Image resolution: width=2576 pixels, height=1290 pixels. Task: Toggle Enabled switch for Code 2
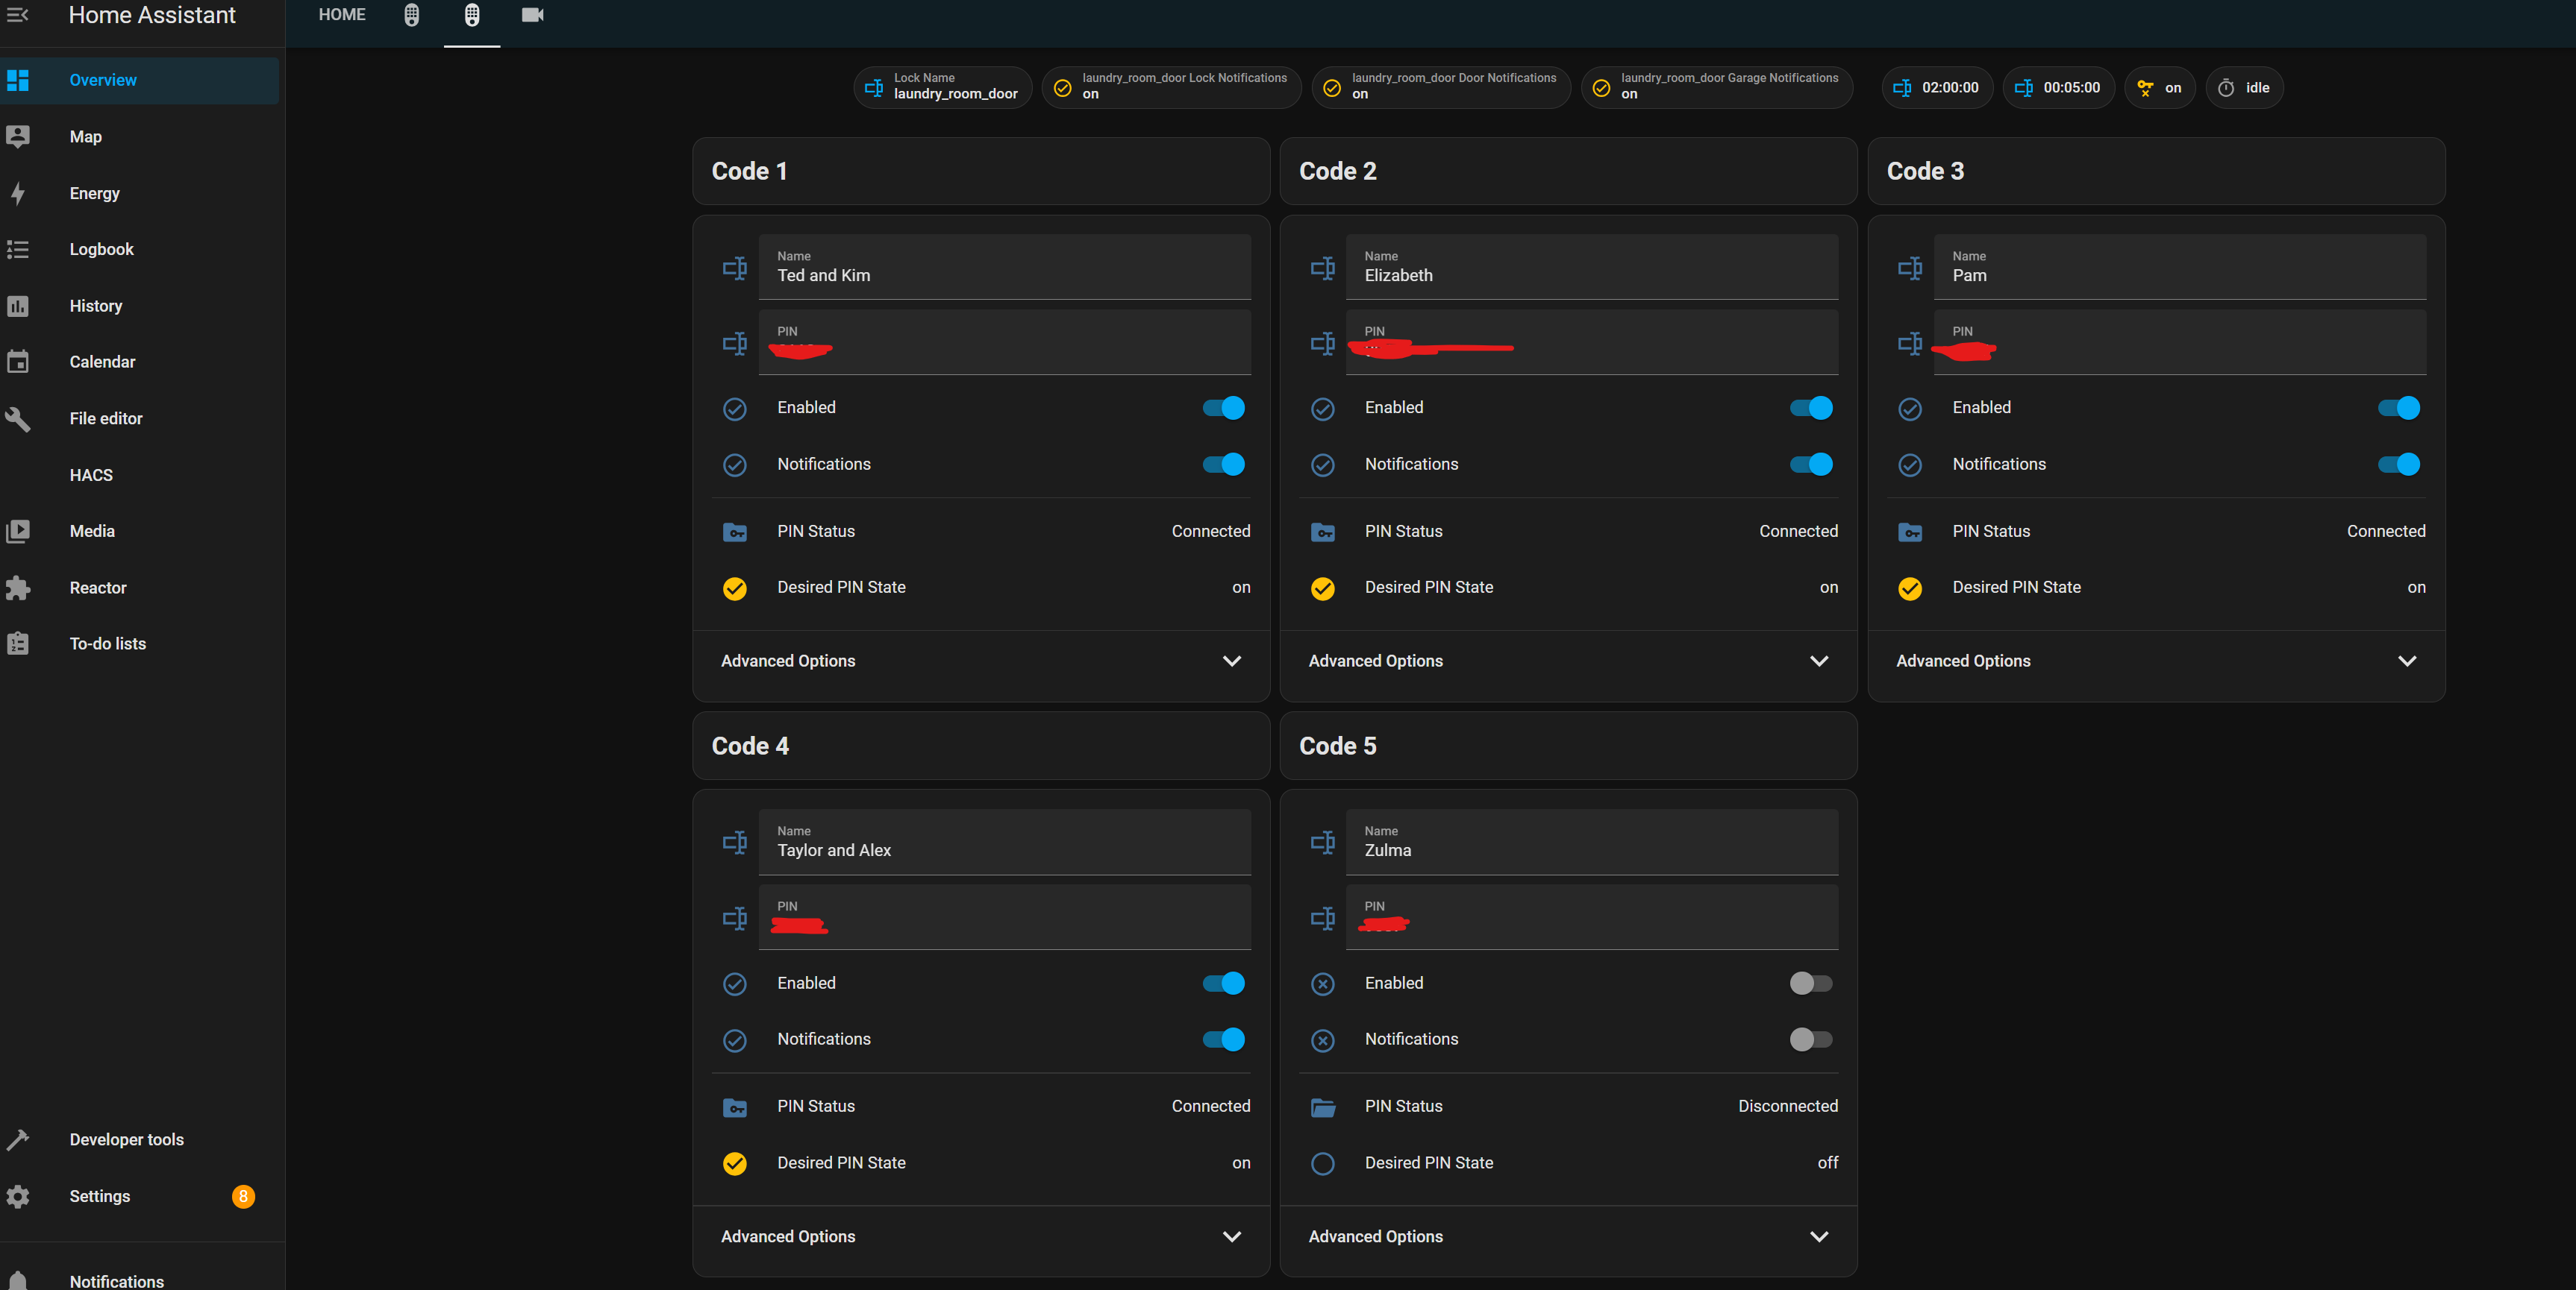(1811, 408)
